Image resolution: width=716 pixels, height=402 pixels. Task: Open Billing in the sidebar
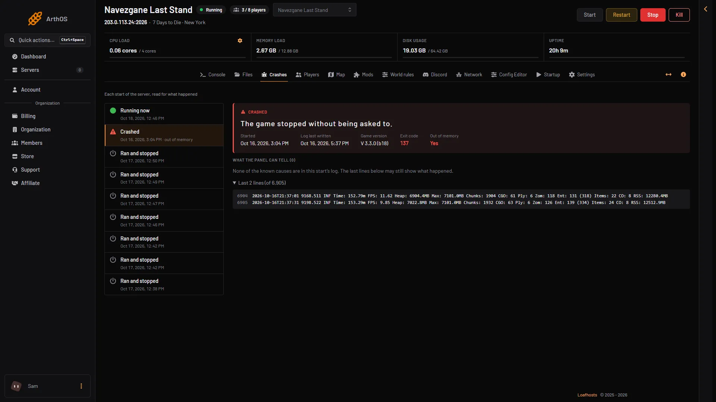tap(47, 116)
